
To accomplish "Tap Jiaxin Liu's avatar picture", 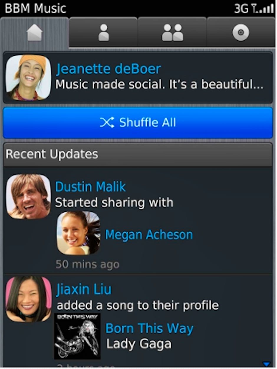I will [28, 299].
